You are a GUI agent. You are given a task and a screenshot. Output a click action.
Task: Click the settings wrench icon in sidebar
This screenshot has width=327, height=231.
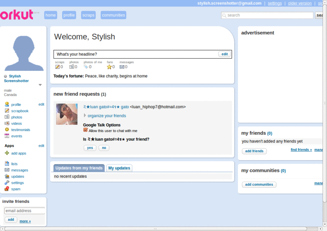click(x=7, y=183)
